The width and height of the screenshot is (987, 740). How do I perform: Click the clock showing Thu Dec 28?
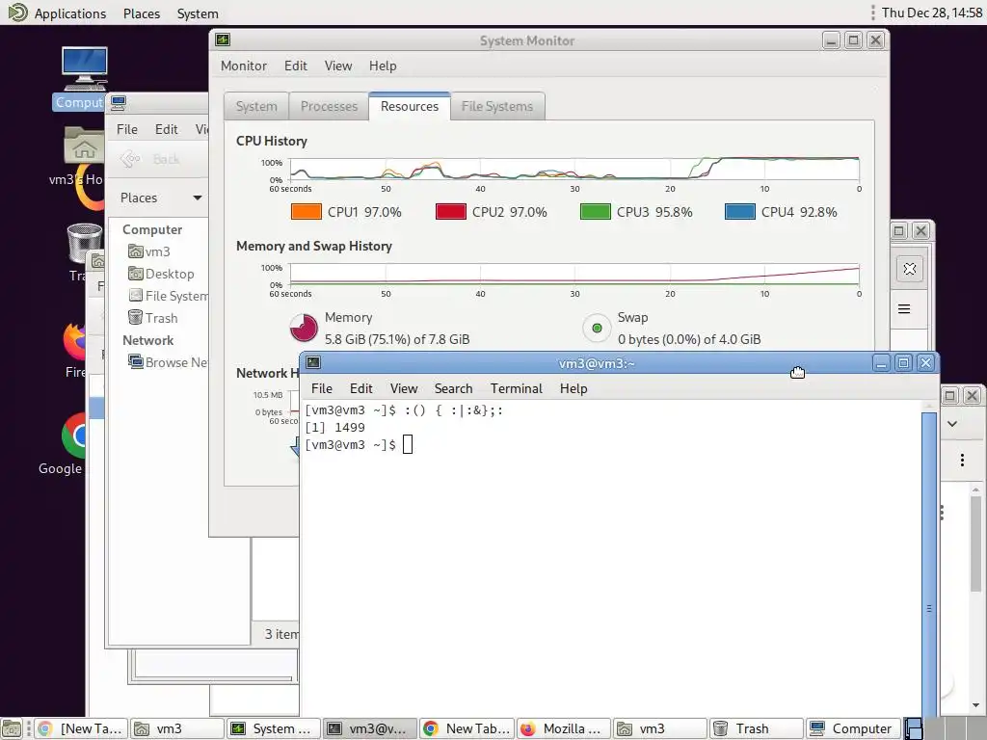932,13
